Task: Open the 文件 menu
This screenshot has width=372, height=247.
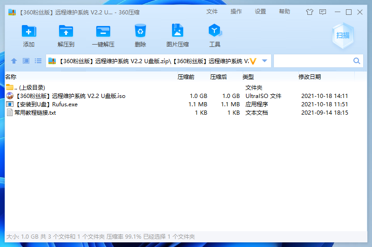Action: click(212, 12)
